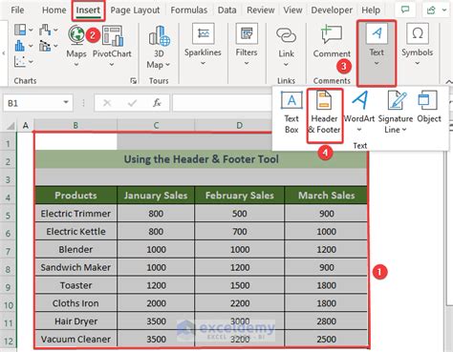This screenshot has height=352, width=453.
Task: Click the Sparklines icon
Action: pyautogui.click(x=203, y=33)
